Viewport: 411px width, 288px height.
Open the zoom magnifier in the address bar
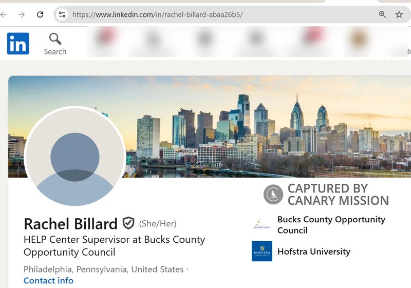[x=382, y=14]
